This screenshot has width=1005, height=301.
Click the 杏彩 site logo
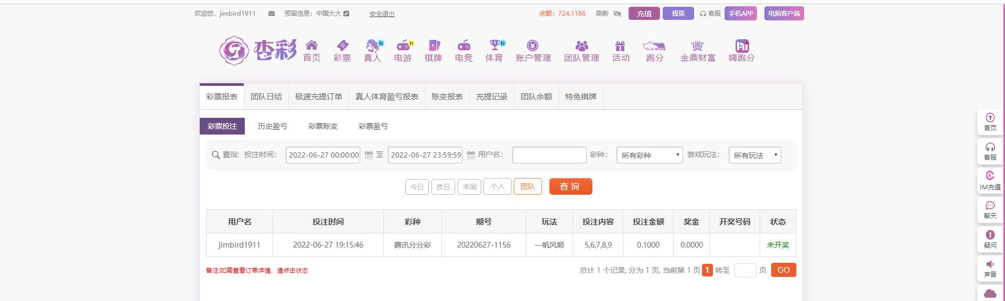pyautogui.click(x=257, y=50)
